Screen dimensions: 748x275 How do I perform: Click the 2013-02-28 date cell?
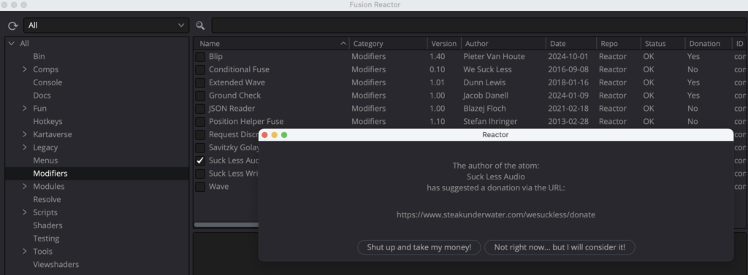(568, 122)
